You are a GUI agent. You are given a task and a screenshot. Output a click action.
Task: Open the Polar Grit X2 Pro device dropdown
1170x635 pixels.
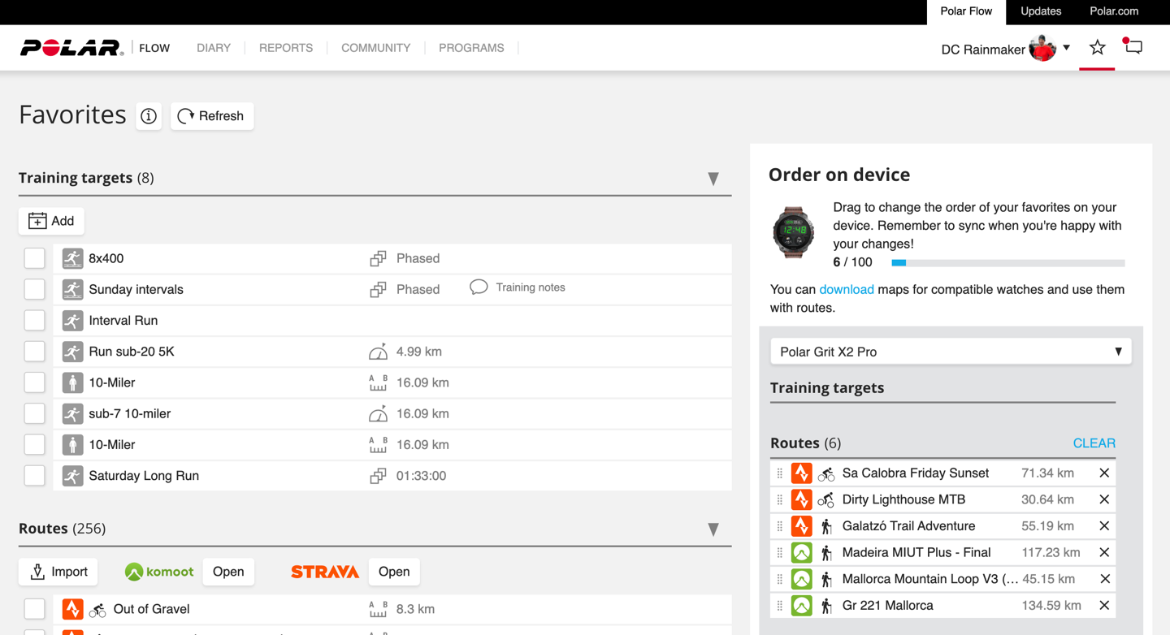(950, 352)
